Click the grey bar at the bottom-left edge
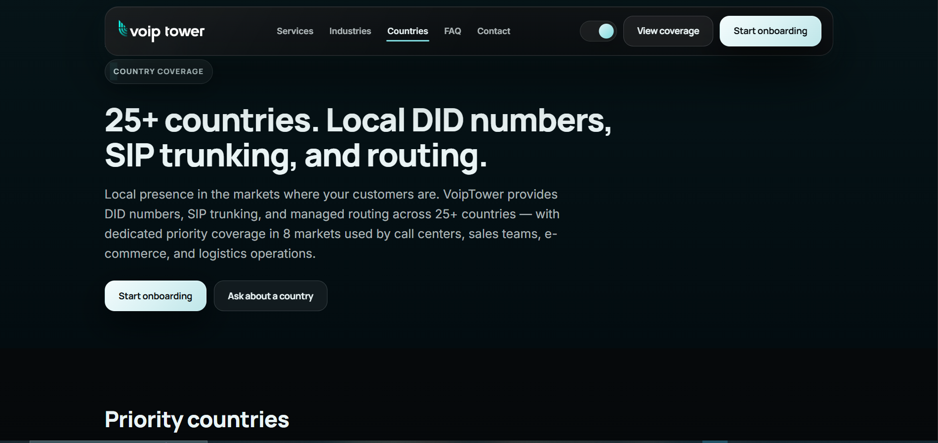Screen dimensions: 938x443 click(x=118, y=442)
